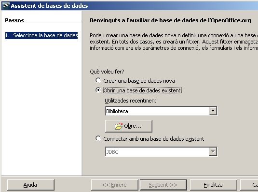Click the Benvinguts welcome heading

(170, 20)
